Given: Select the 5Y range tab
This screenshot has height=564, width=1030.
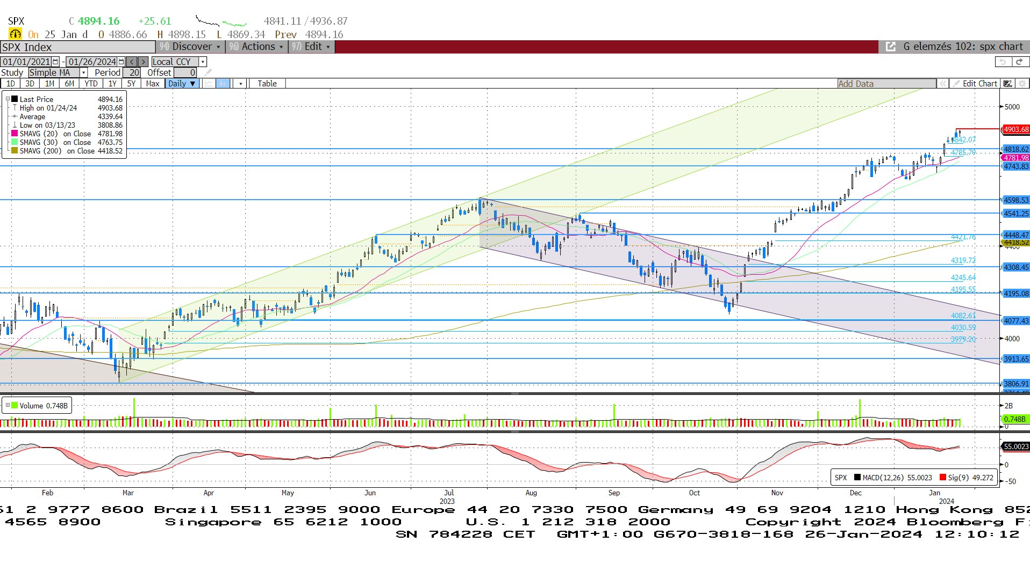Looking at the screenshot, I should pyautogui.click(x=131, y=84).
